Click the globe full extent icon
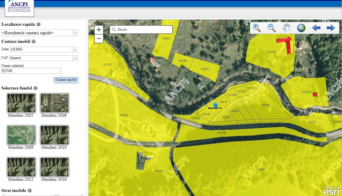The width and height of the screenshot is (342, 196). pyautogui.click(x=301, y=28)
